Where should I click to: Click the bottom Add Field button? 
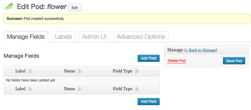coord(148,102)
